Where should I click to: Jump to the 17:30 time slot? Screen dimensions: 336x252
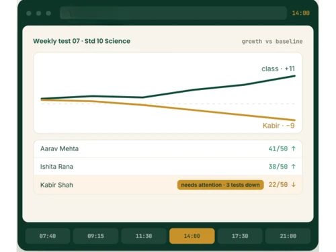(x=240, y=236)
